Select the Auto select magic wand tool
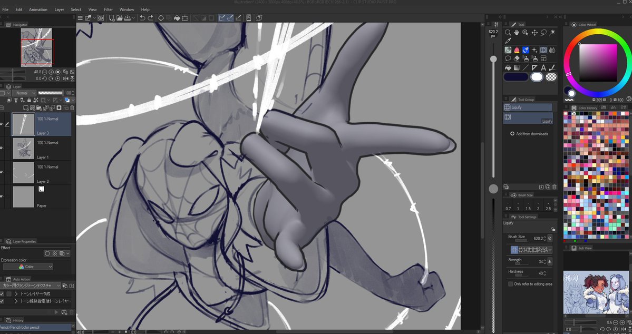 pos(552,33)
